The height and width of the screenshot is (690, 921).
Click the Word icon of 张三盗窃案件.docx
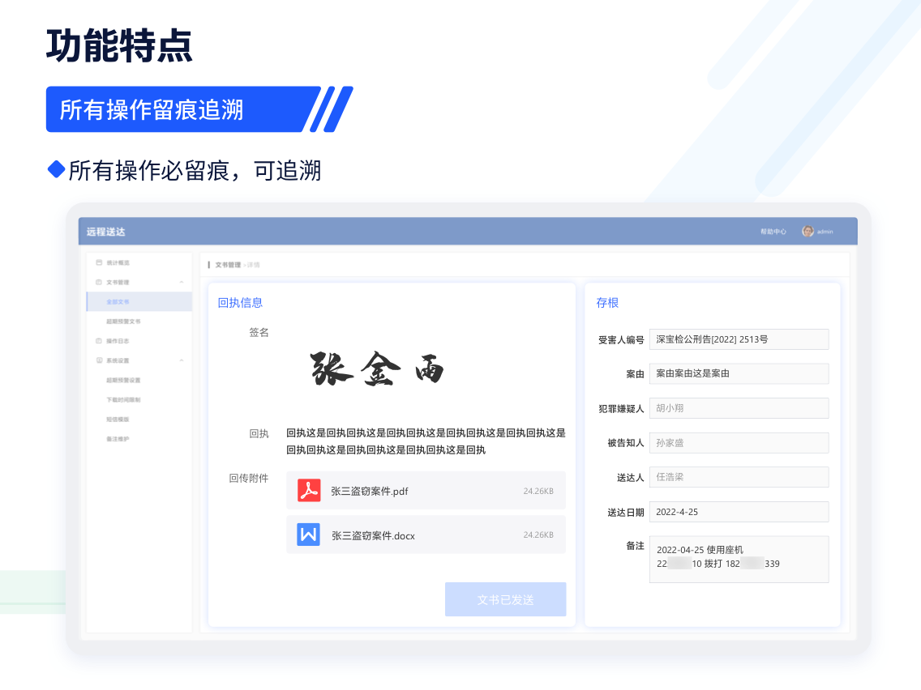pyautogui.click(x=309, y=535)
